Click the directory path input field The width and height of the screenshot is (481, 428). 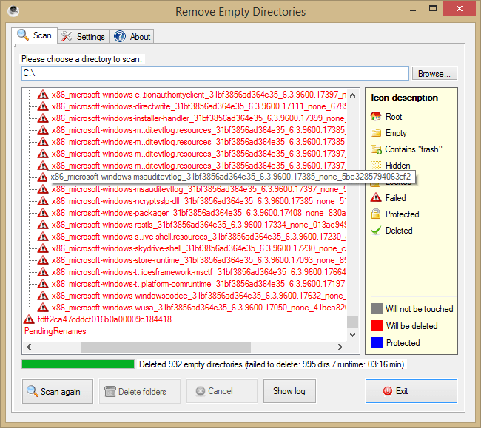(x=215, y=73)
